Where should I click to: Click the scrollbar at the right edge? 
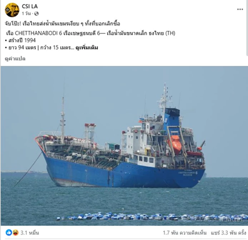(247, 29)
